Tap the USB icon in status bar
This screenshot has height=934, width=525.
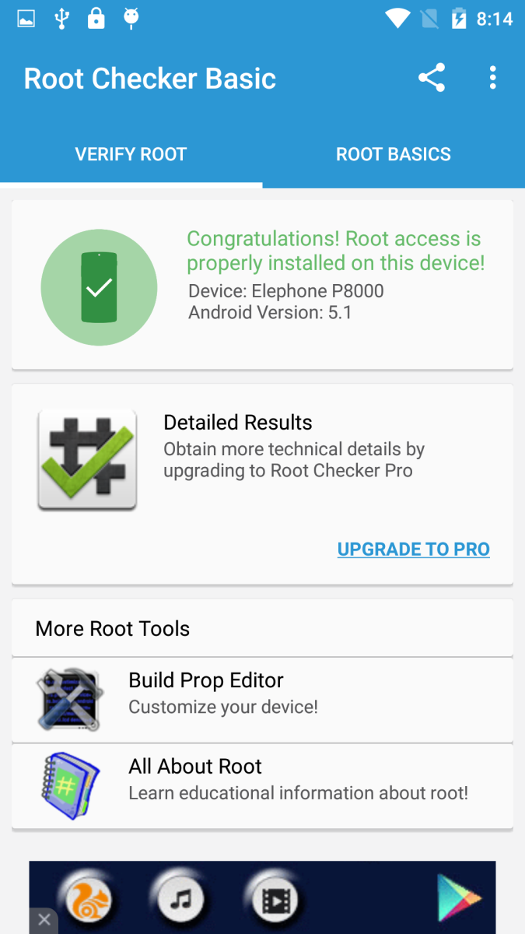point(61,18)
